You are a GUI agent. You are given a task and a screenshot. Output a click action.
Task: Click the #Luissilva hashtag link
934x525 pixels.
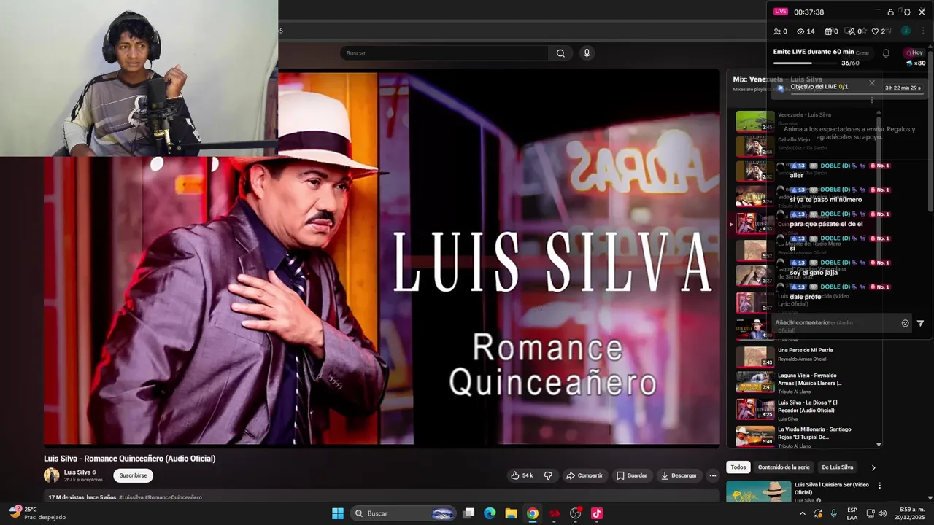[x=131, y=497]
